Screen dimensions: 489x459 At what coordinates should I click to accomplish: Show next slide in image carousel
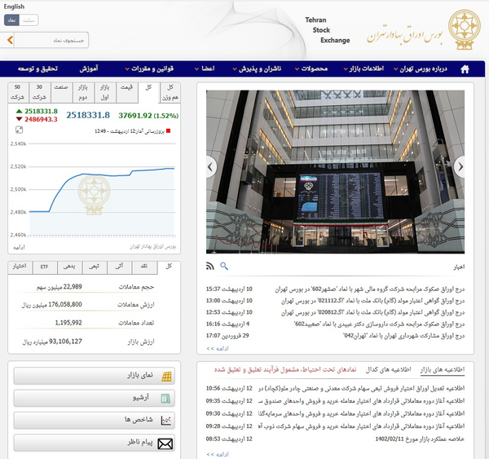click(x=460, y=167)
